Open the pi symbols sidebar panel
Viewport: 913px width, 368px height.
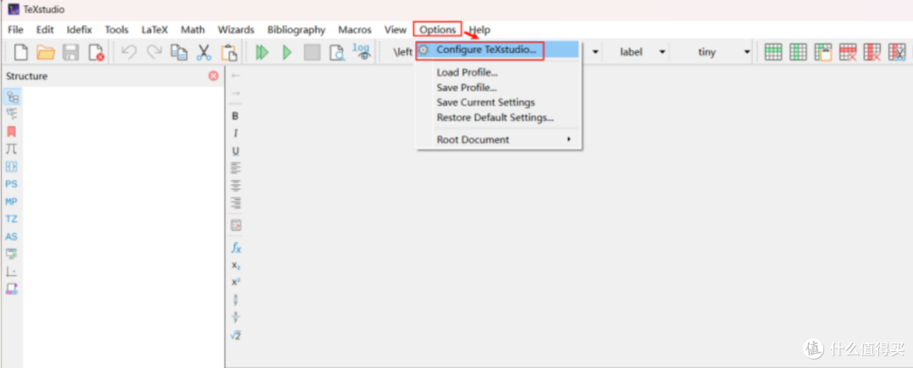click(x=12, y=149)
